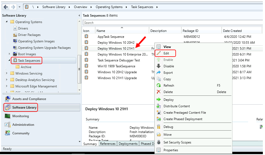
Task: Click the Software Library workspace icon
Action: (8, 107)
